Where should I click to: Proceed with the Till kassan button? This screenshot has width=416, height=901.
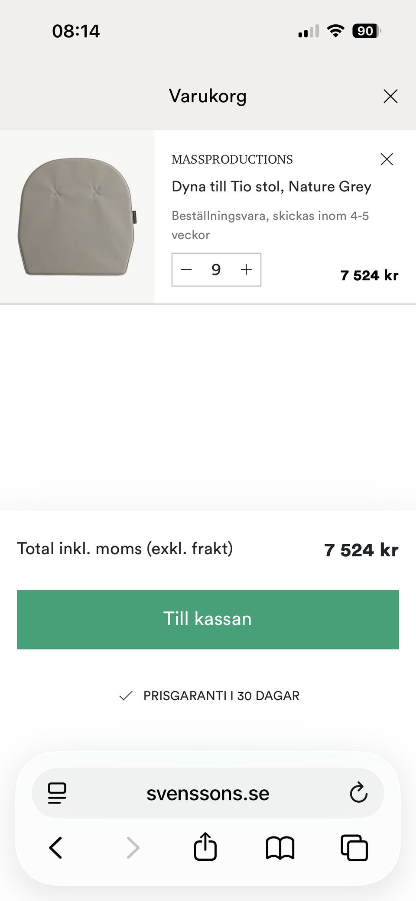point(208,619)
